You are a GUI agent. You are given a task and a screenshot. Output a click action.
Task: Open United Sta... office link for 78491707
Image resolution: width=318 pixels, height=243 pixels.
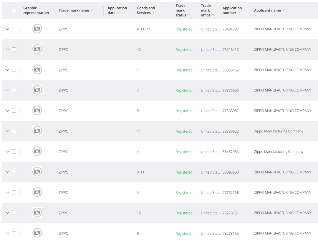tap(210, 29)
